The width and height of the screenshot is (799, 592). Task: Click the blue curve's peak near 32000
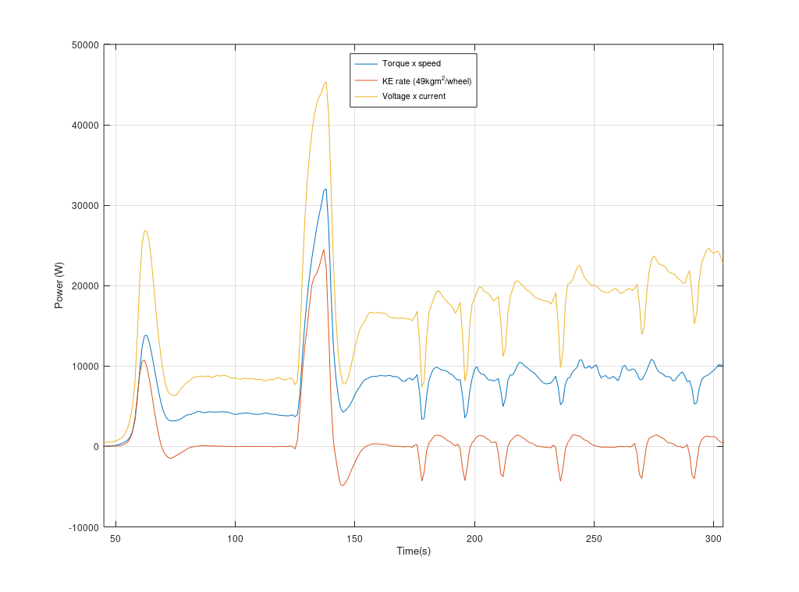[325, 190]
